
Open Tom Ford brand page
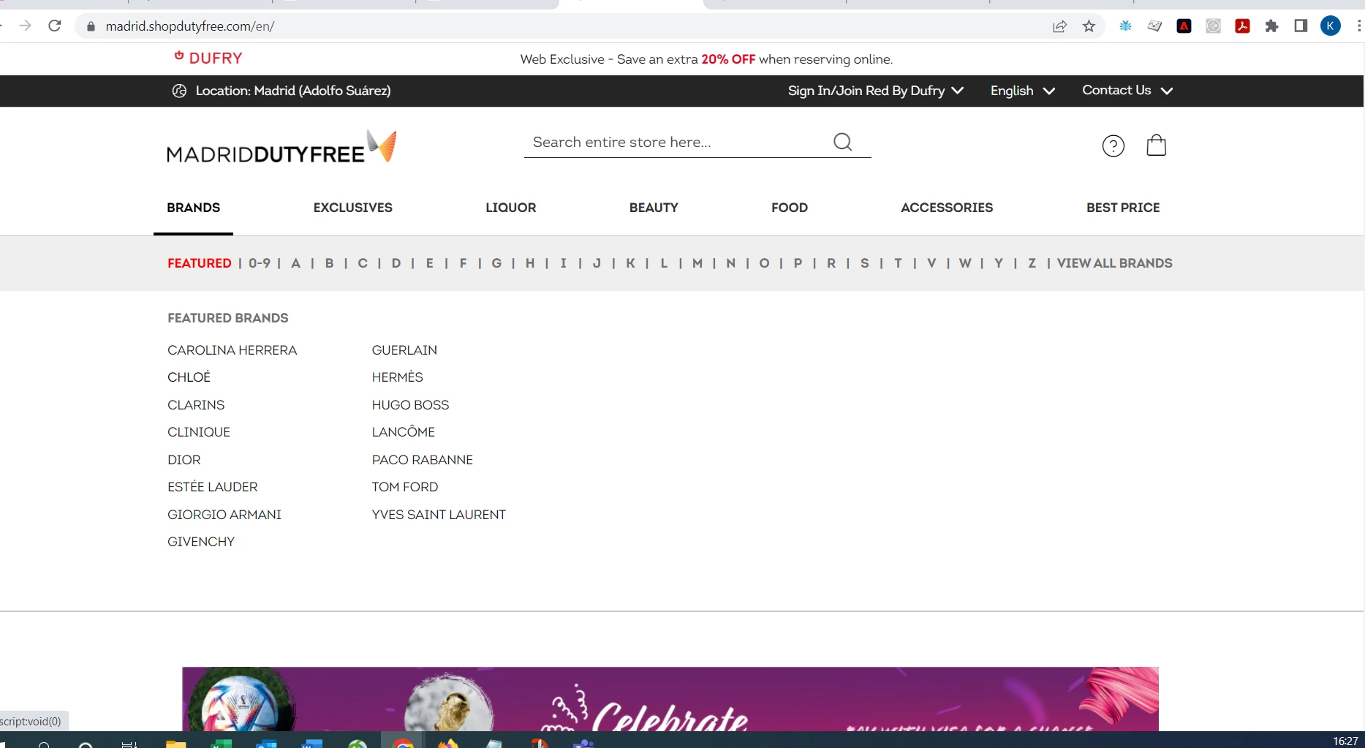404,487
